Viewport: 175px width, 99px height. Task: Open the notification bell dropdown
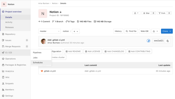[x=136, y=13]
